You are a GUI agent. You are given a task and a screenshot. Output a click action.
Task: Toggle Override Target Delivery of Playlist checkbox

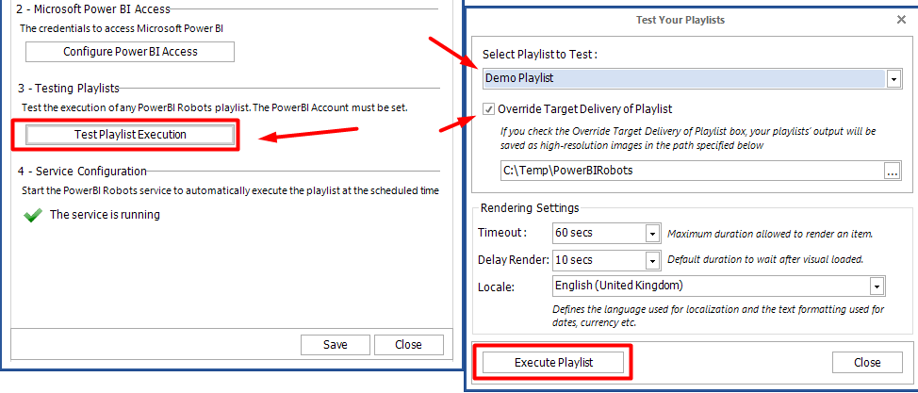[x=488, y=108]
